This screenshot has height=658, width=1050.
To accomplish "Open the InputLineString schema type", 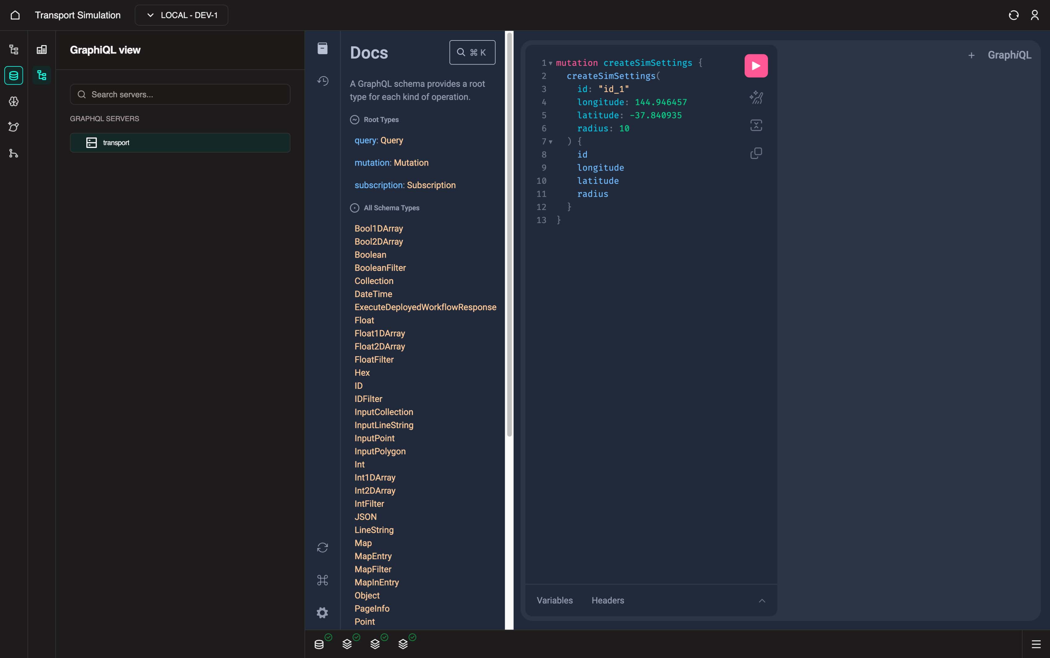I will click(384, 425).
